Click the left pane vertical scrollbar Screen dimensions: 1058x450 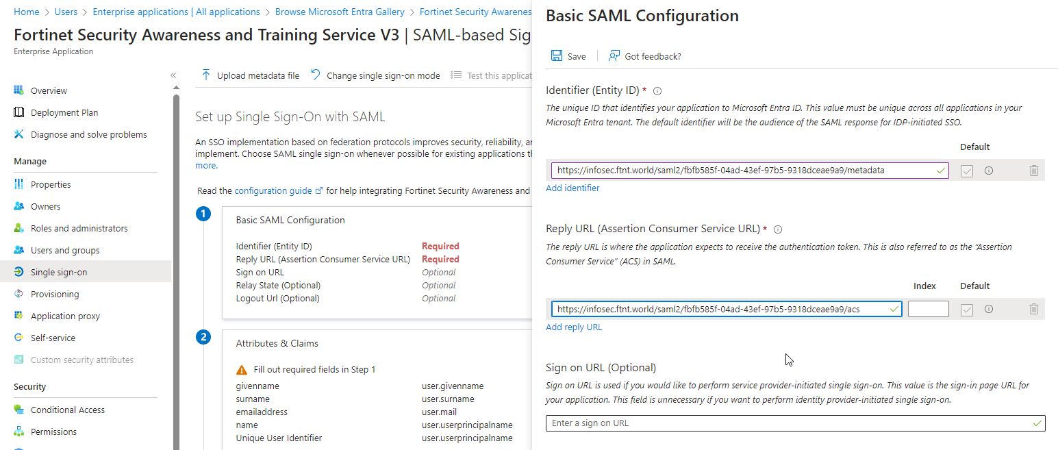pos(177,272)
